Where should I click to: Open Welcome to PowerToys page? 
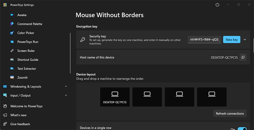[26, 106]
